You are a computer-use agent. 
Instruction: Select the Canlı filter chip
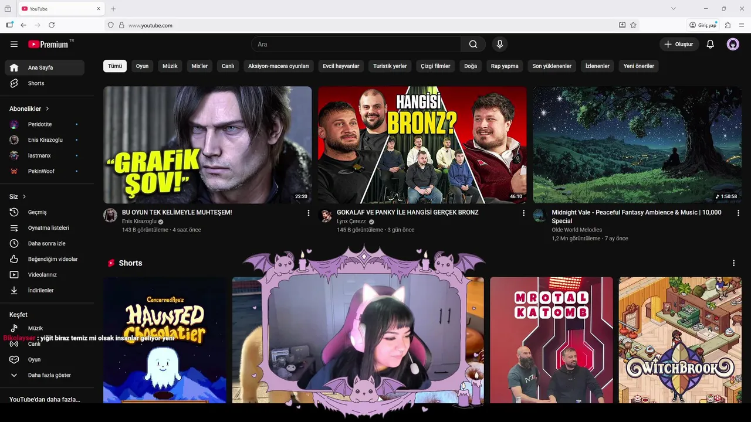228,66
